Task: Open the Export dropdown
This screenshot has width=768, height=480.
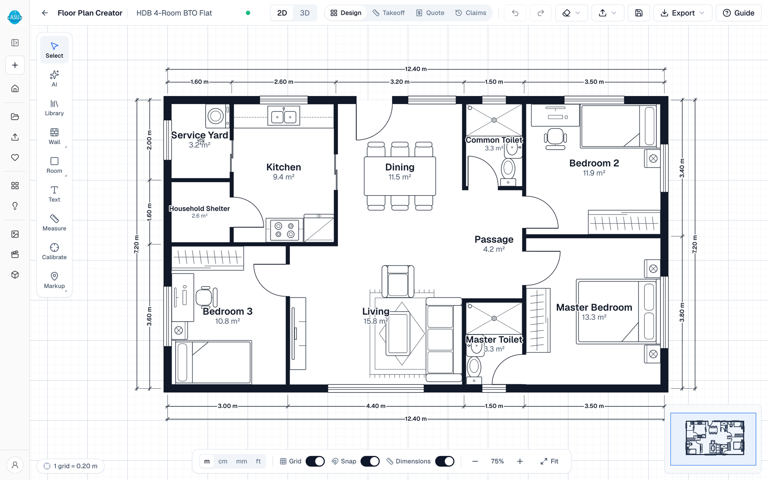Action: (682, 13)
